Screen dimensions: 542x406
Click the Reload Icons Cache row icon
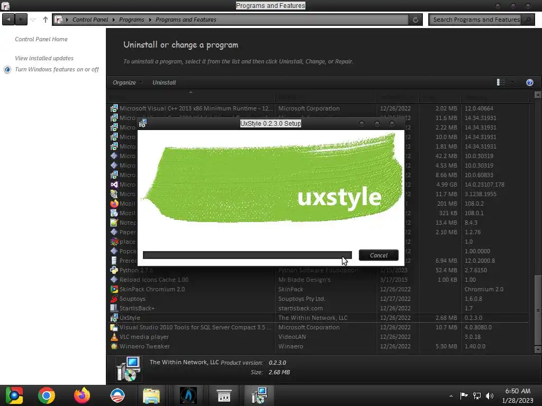click(114, 280)
